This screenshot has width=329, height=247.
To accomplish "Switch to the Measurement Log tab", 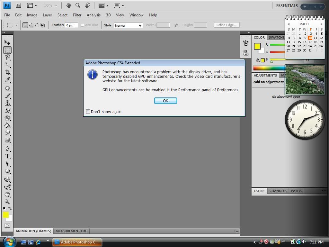I will (71, 231).
